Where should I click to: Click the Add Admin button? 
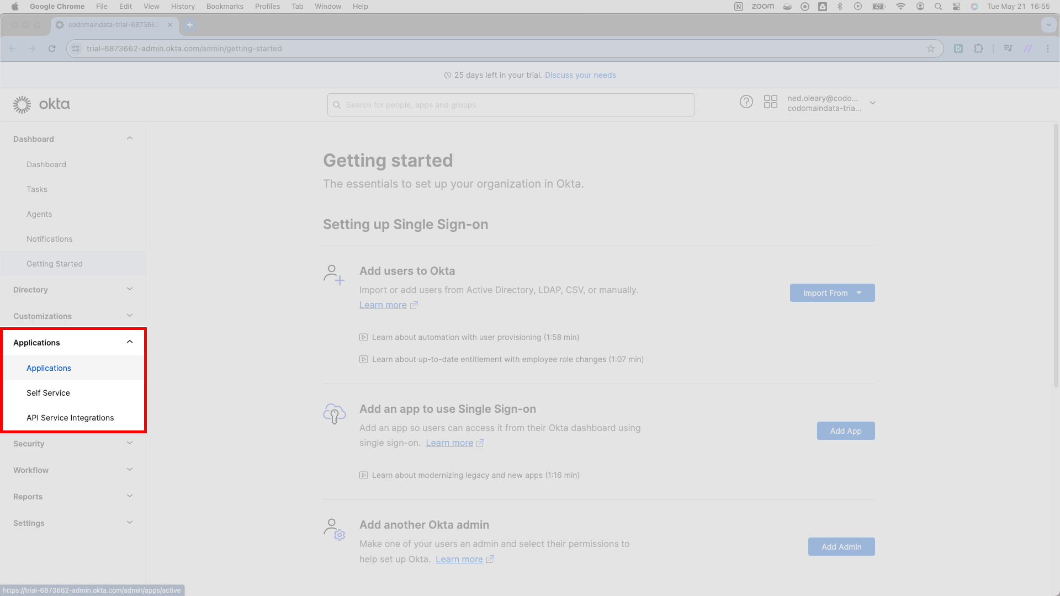(x=841, y=547)
